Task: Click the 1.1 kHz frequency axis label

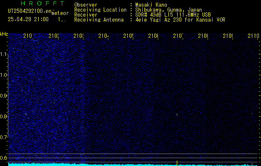Action: pyautogui.click(x=4, y=54)
